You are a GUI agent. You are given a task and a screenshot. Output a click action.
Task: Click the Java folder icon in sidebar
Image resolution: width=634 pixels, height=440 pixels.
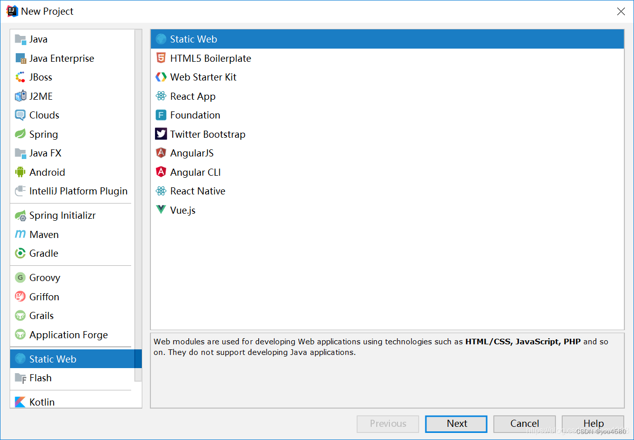pyautogui.click(x=20, y=39)
